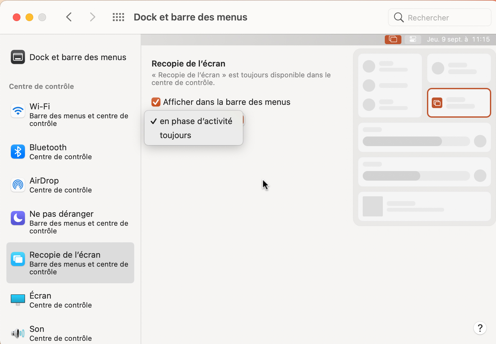This screenshot has height=344, width=496.
Task: Click the yellow minimize window button
Action: tap(29, 17)
